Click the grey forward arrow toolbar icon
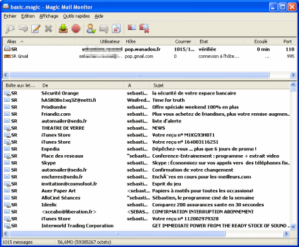This screenshot has width=299, height=247. [23, 29]
